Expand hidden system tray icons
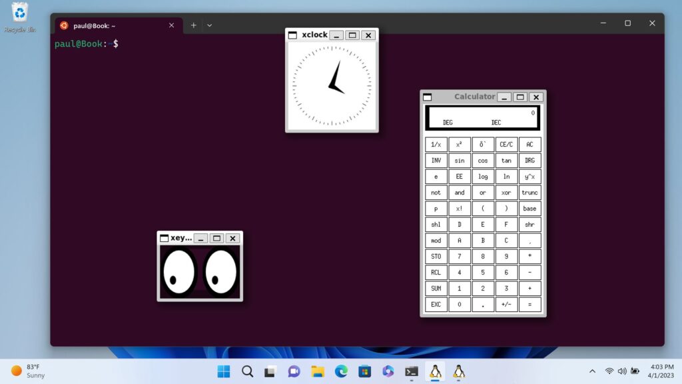Screen dimensions: 682x384 point(592,371)
